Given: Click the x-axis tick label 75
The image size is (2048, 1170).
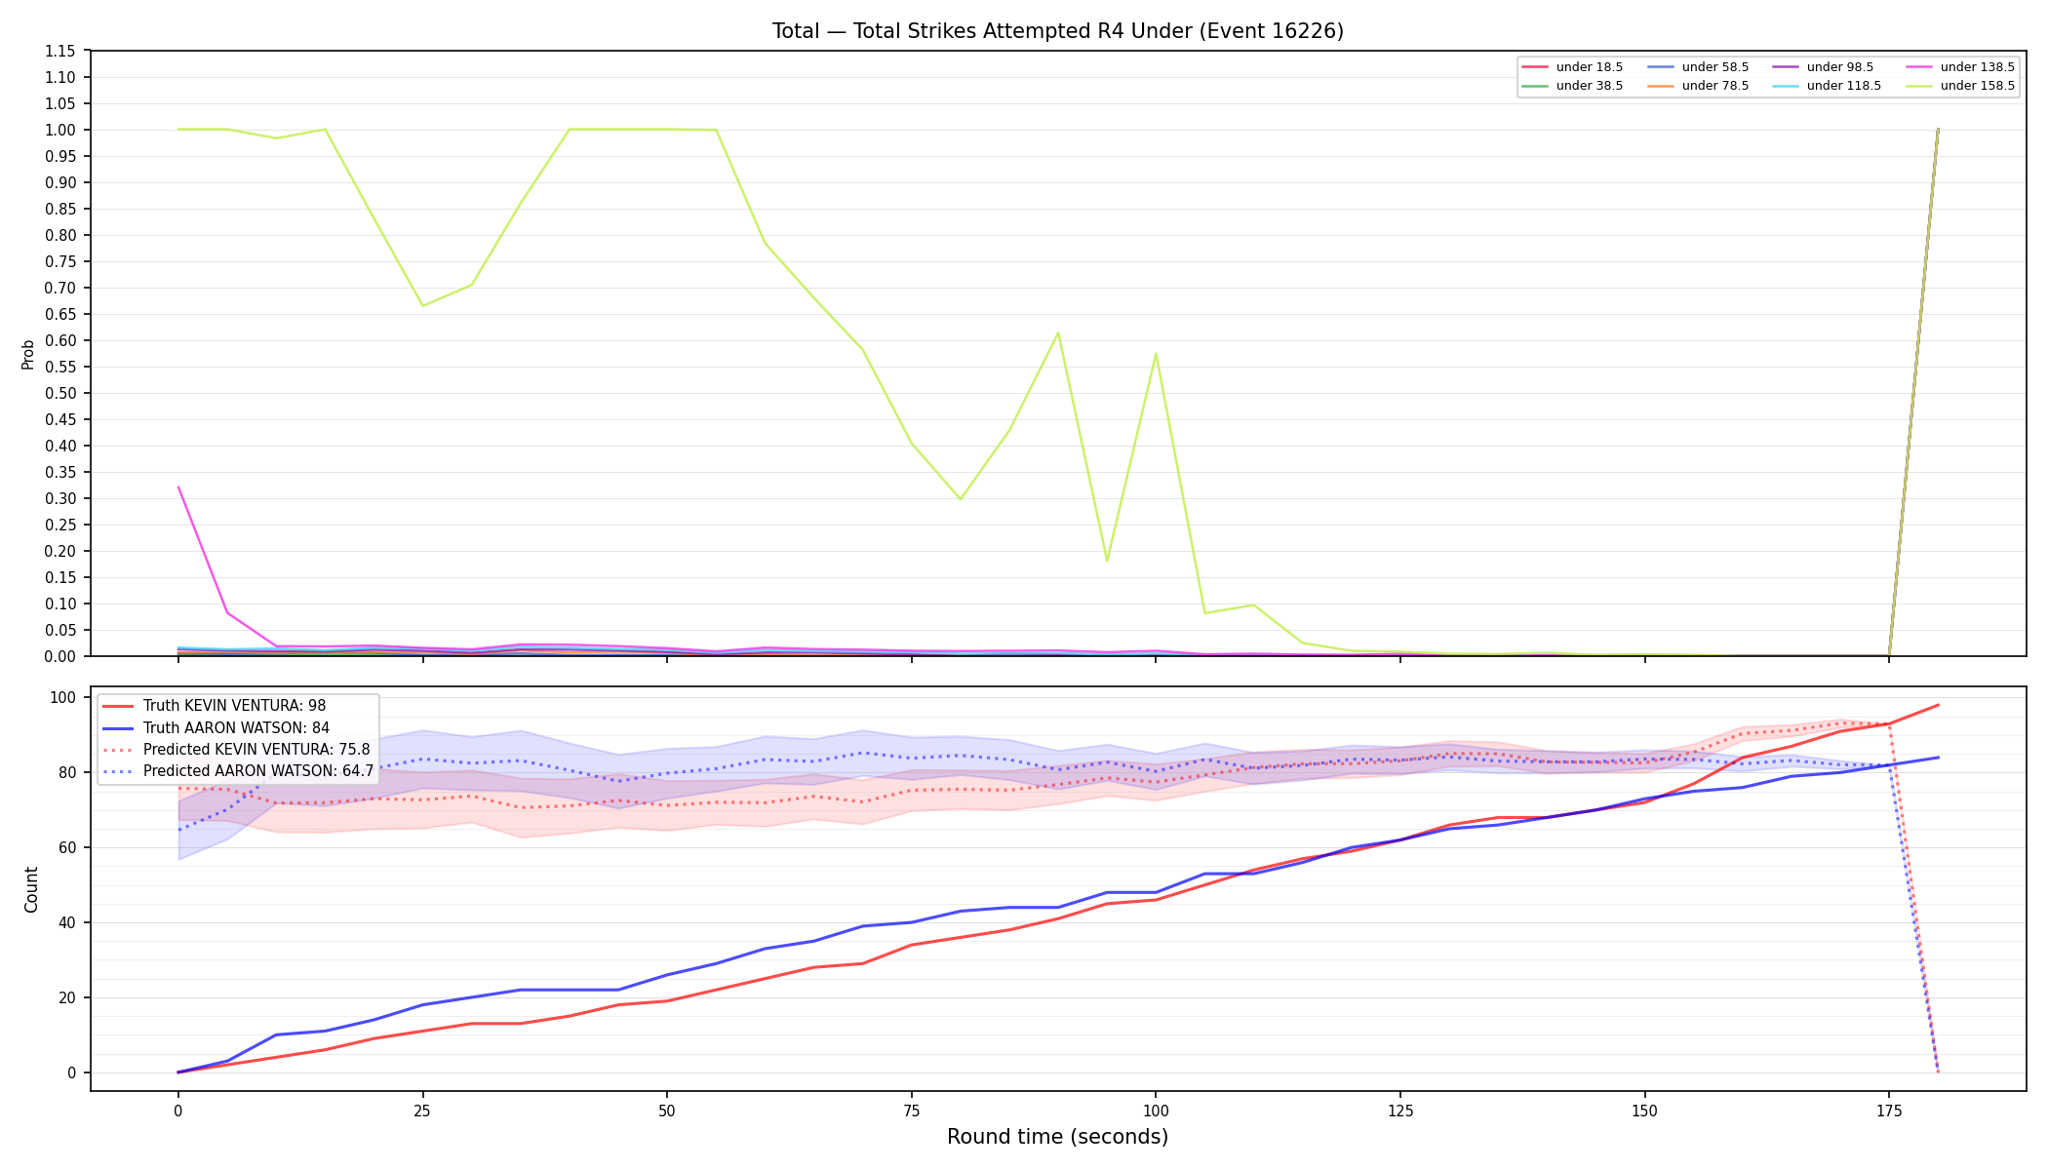Looking at the screenshot, I should (911, 1111).
